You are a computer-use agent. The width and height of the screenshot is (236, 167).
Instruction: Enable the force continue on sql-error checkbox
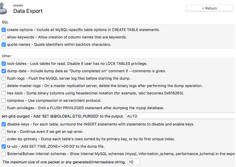[x=4, y=132]
